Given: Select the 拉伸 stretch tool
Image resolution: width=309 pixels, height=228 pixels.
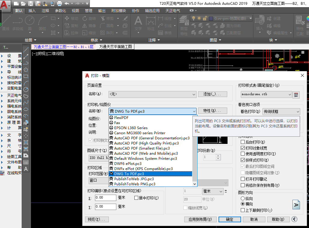Looking at the screenshot, I should point(71,33).
